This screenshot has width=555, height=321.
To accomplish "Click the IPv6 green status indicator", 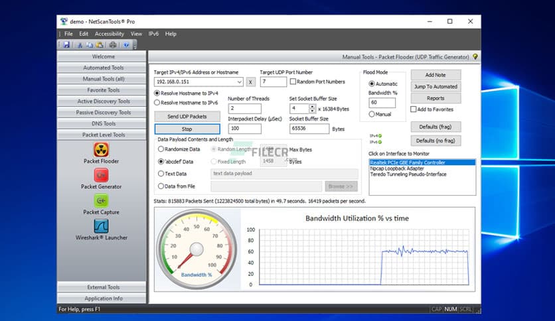I will point(380,142).
